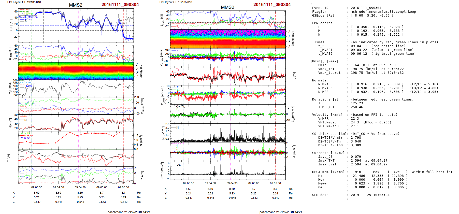Viewport: 459px width, 214px height.
Task: Click the Jmax_THT current row
Action: [x=369, y=161]
